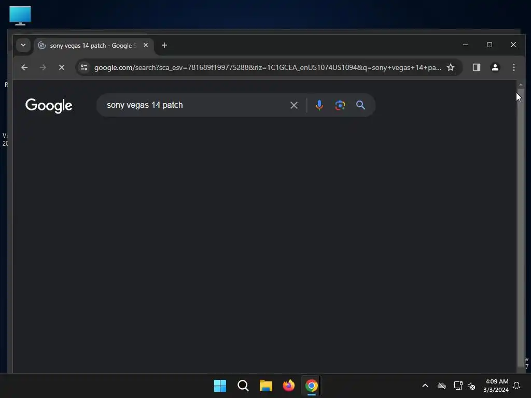Open clock showing 4:09 AM
531x398 pixels.
pos(496,386)
